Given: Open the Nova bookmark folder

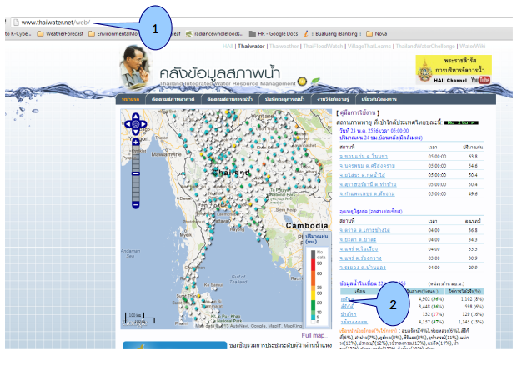Looking at the screenshot, I should [x=401, y=32].
